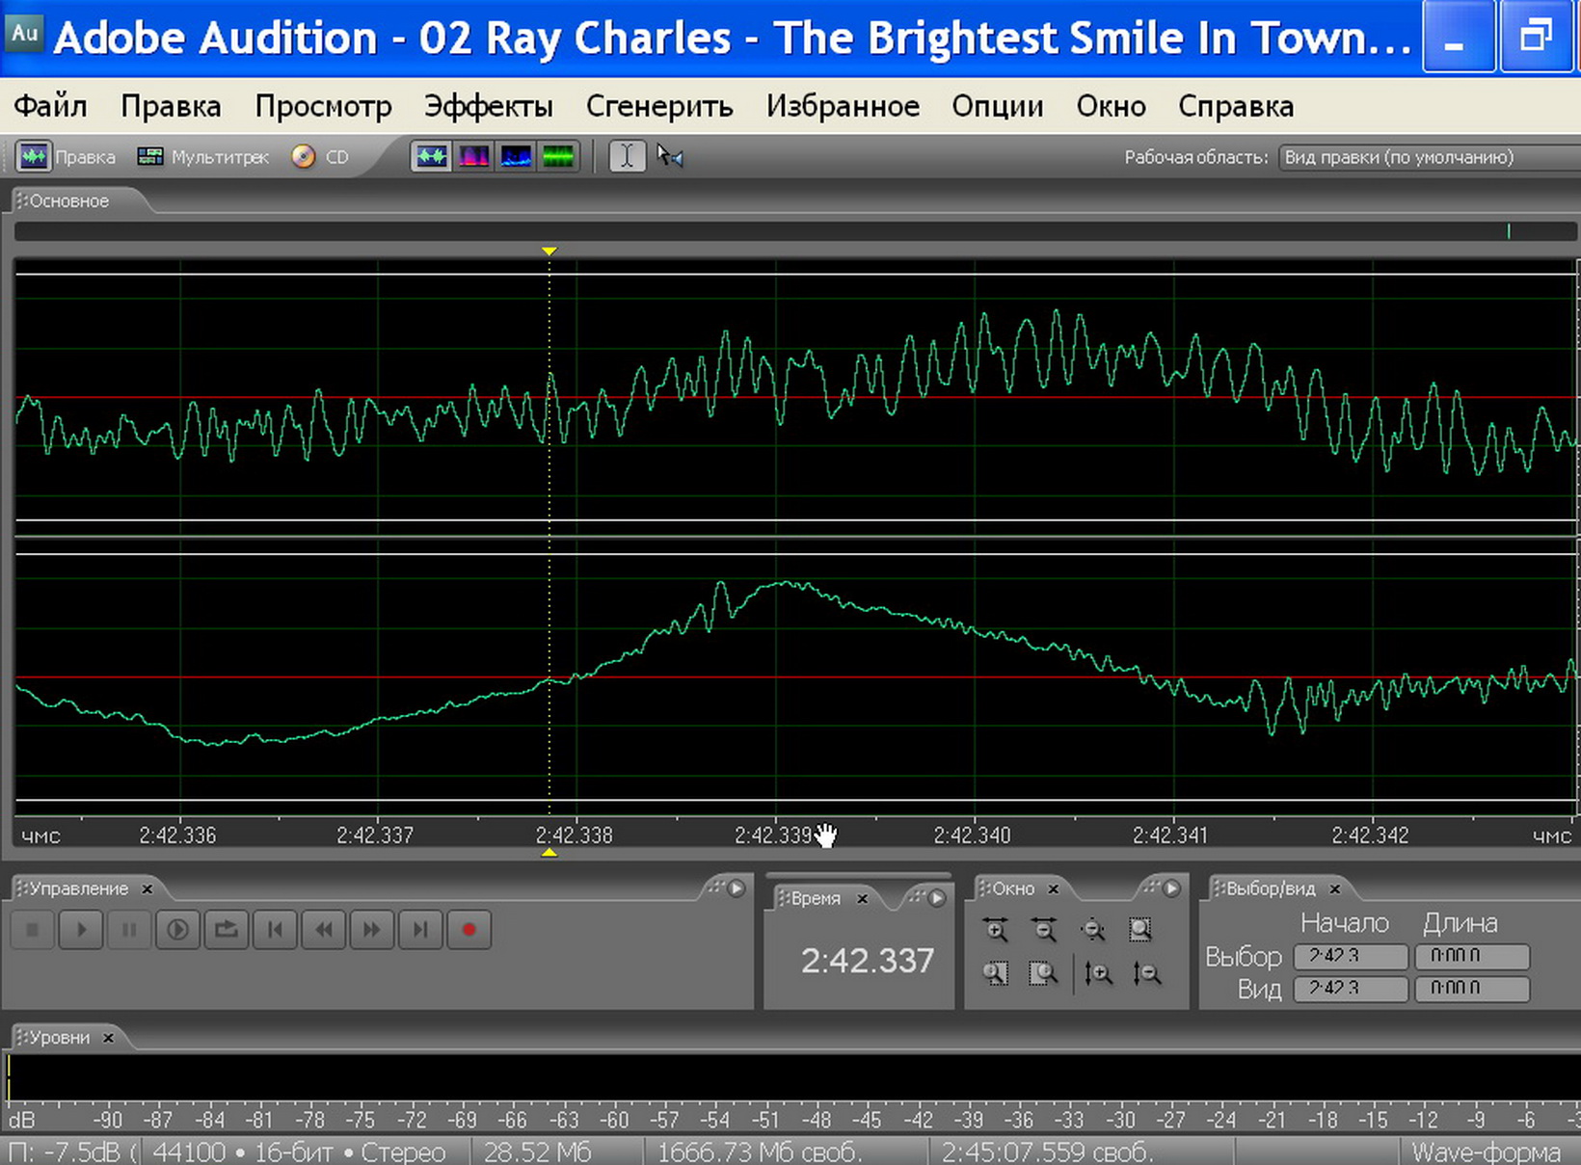Click the Wave-форма status bar entry
Screen dimensions: 1581x1165
click(x=1486, y=1152)
